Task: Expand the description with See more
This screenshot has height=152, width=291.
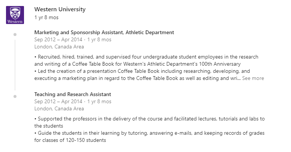Action: [253, 78]
